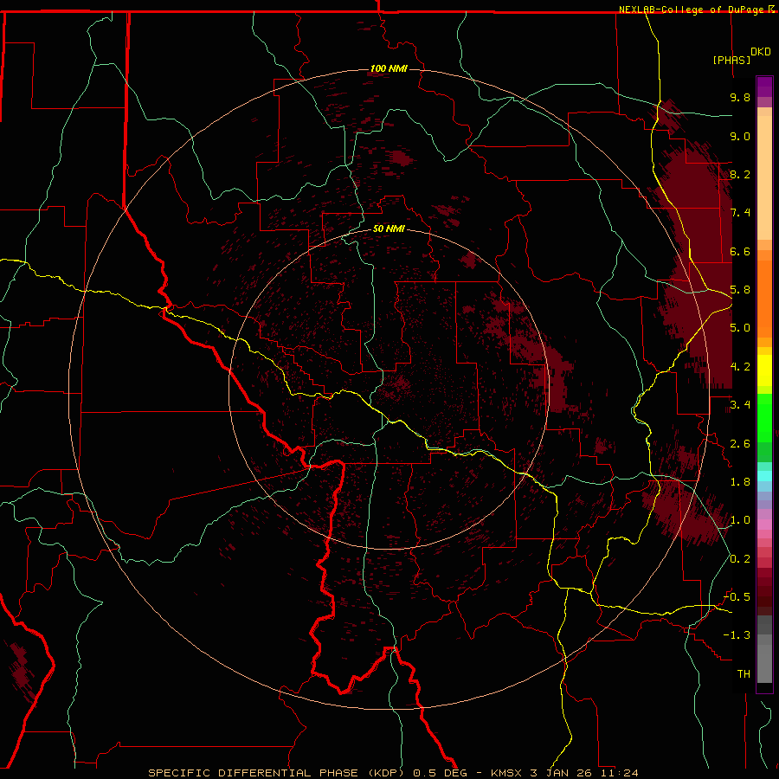The height and width of the screenshot is (779, 779).
Task: Click the 0.2 value on color scale
Action: [x=740, y=559]
